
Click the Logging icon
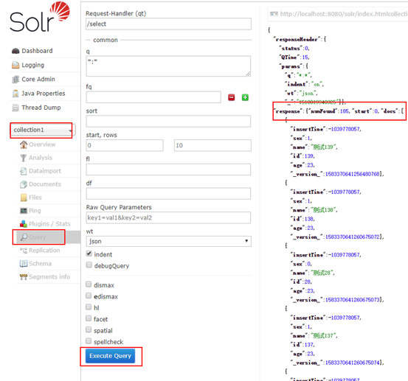tap(15, 65)
